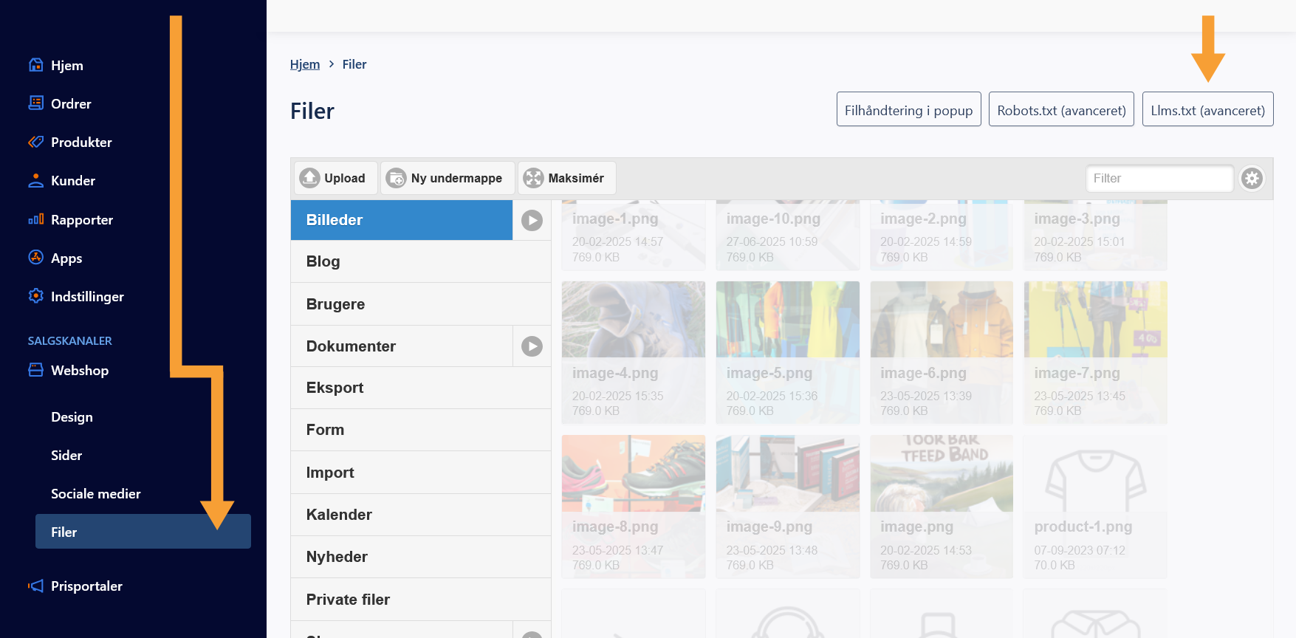Open Prisportaler in sidebar
The width and height of the screenshot is (1296, 638).
[86, 586]
